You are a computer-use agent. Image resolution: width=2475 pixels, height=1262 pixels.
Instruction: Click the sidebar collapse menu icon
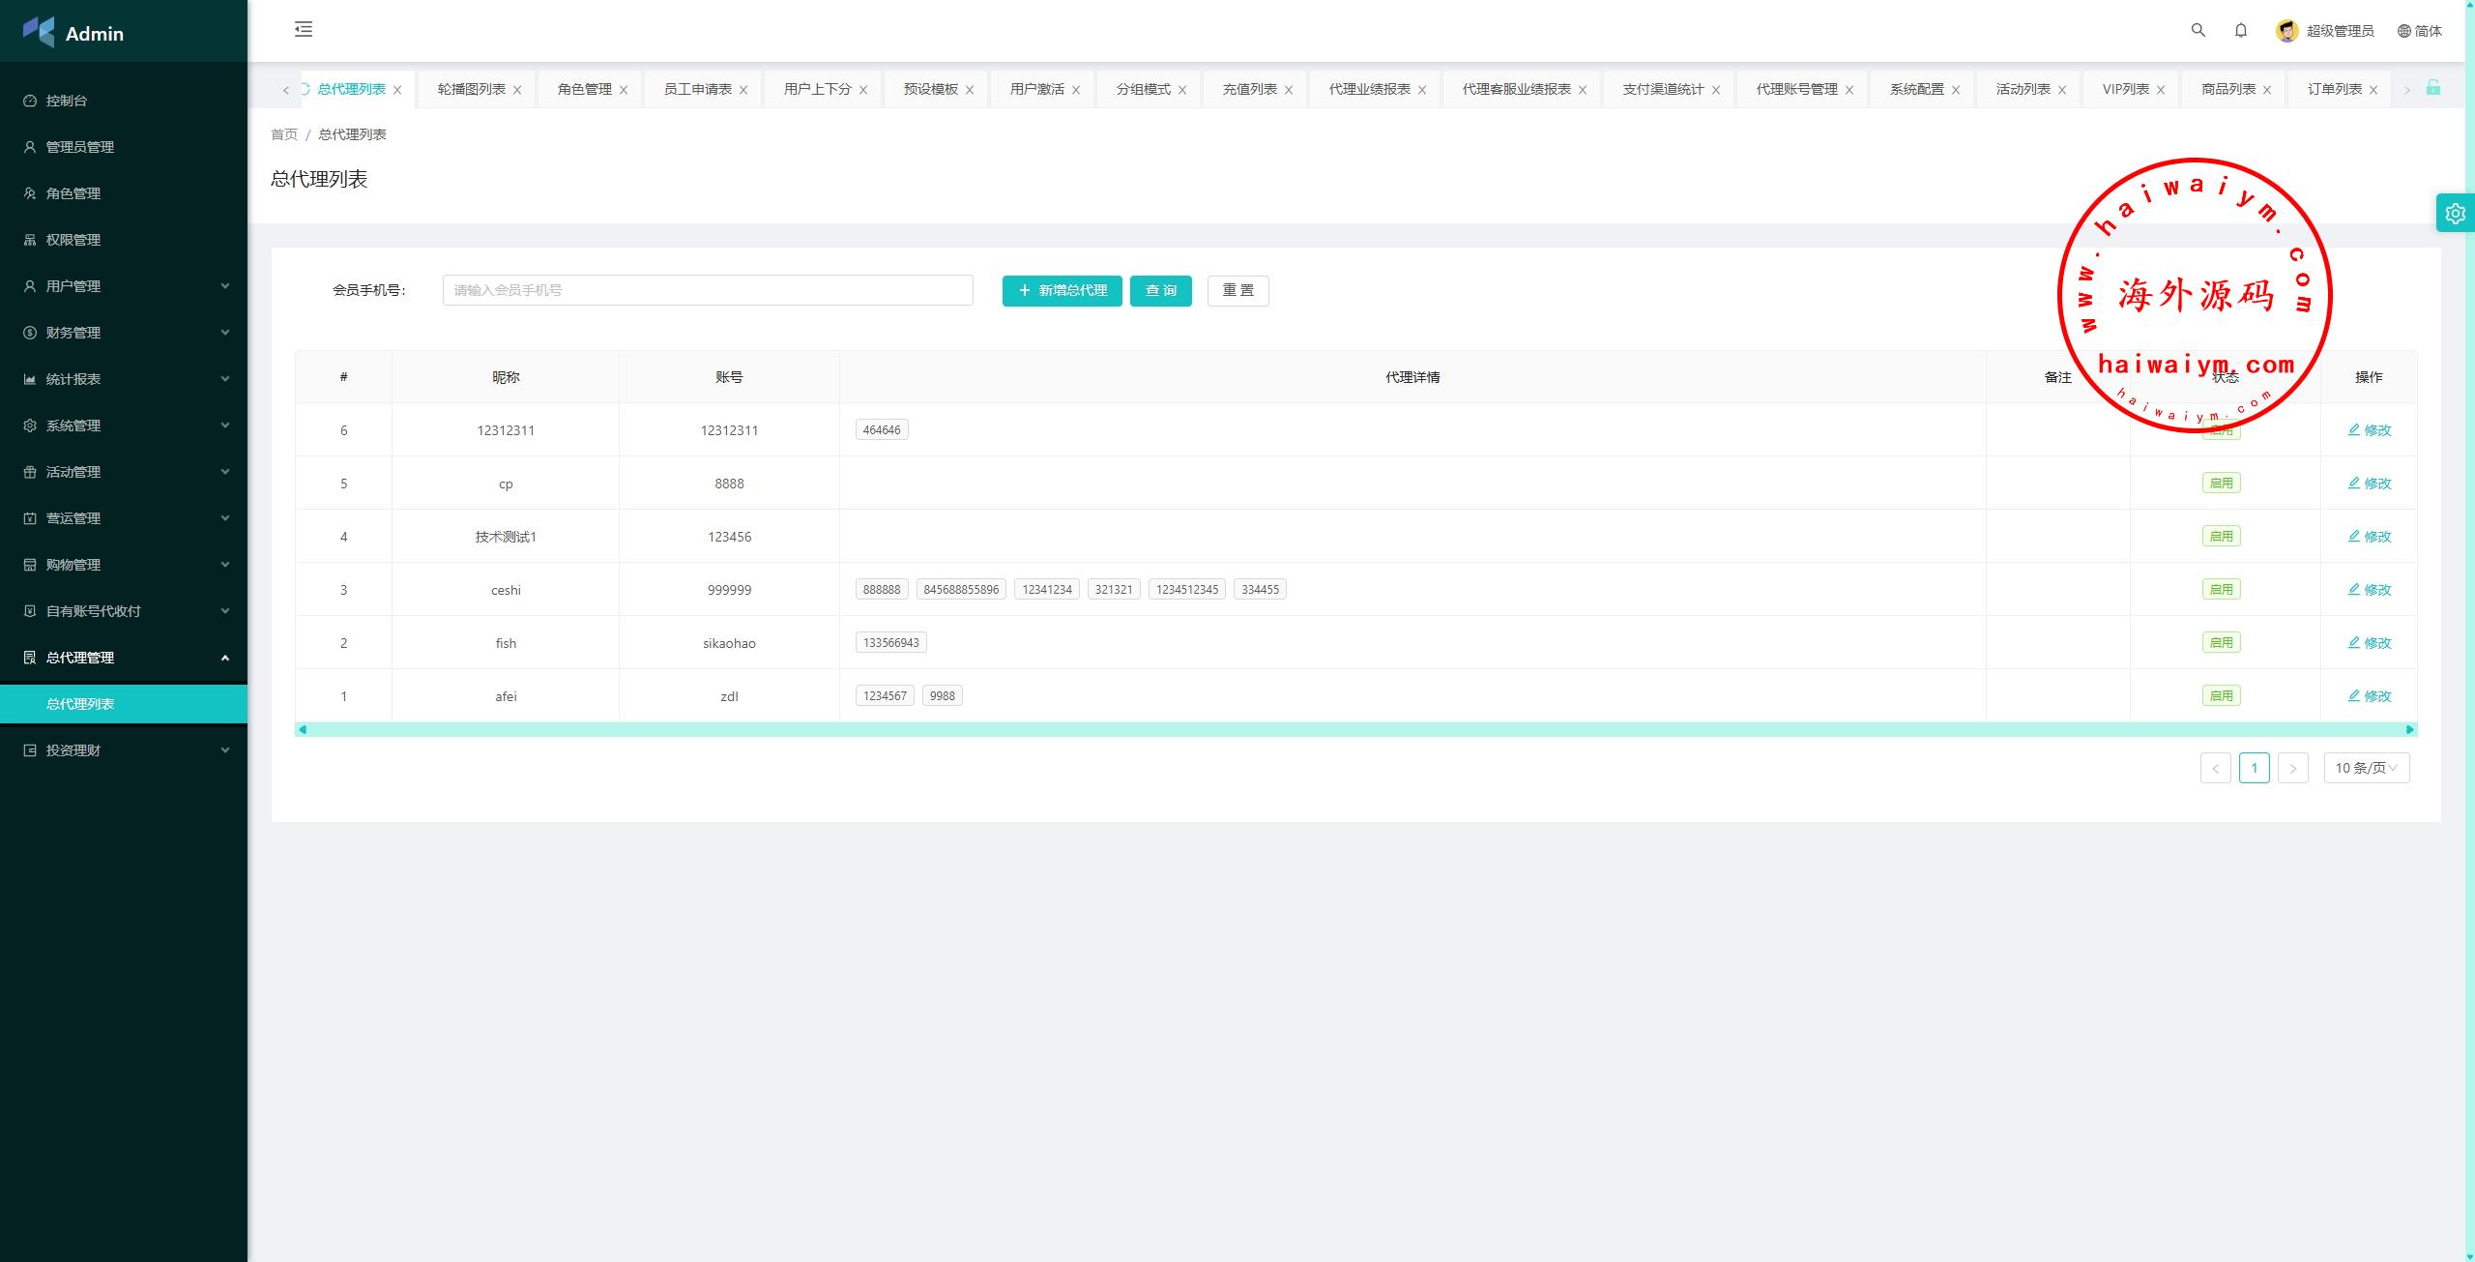click(x=304, y=30)
